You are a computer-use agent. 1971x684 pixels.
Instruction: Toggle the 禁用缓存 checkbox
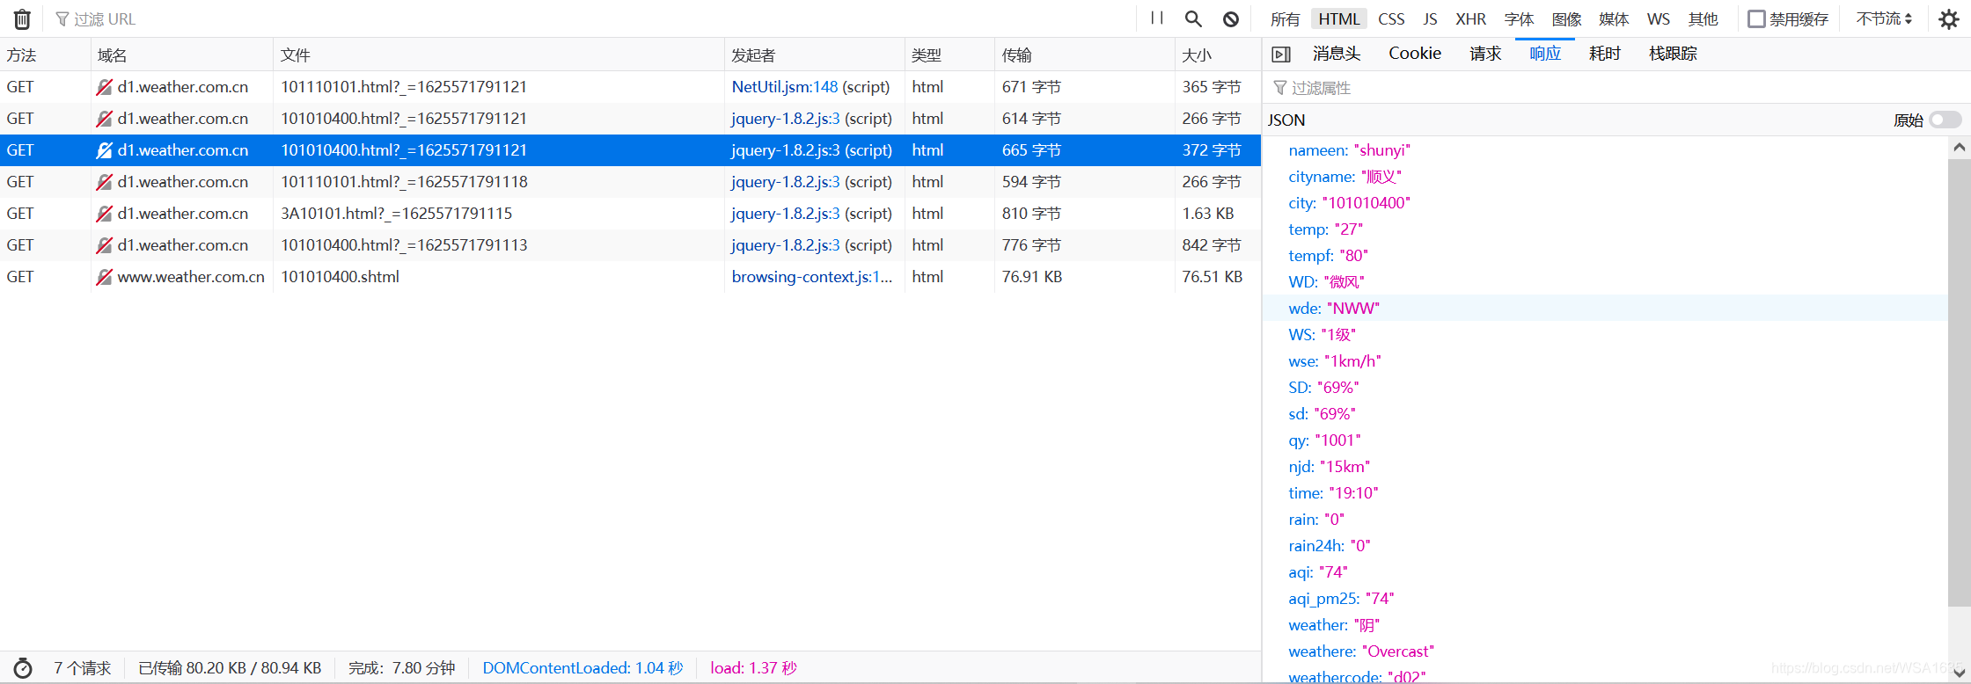(1756, 18)
